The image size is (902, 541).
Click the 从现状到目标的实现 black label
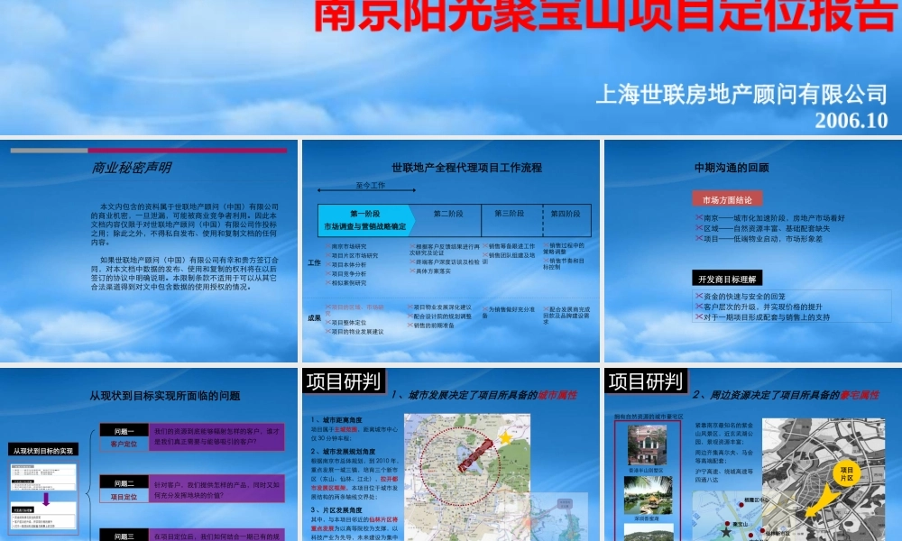click(43, 451)
